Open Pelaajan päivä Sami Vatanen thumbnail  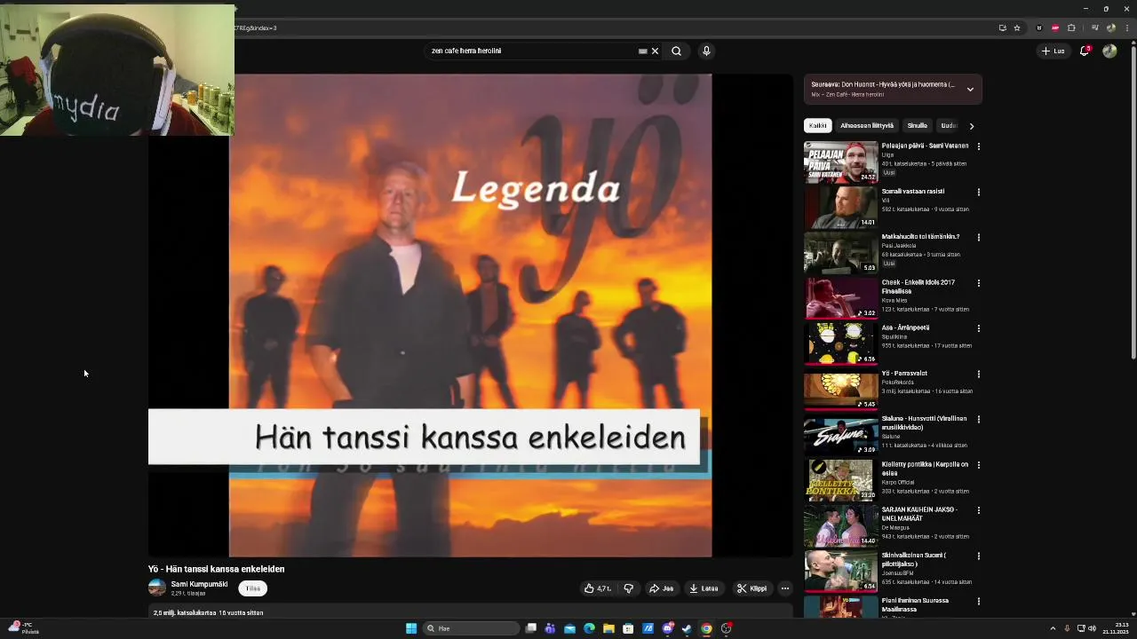(840, 162)
